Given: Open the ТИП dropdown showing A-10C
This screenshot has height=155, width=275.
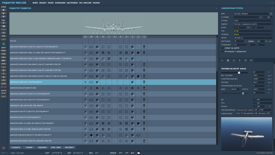Looking at the screenshot, I should point(253,31).
